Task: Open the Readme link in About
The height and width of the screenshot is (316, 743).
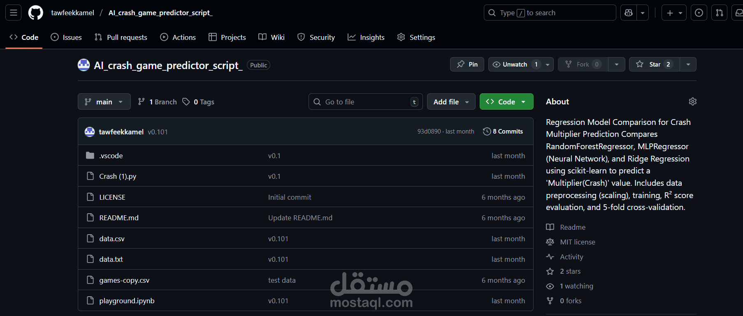Action: point(566,227)
